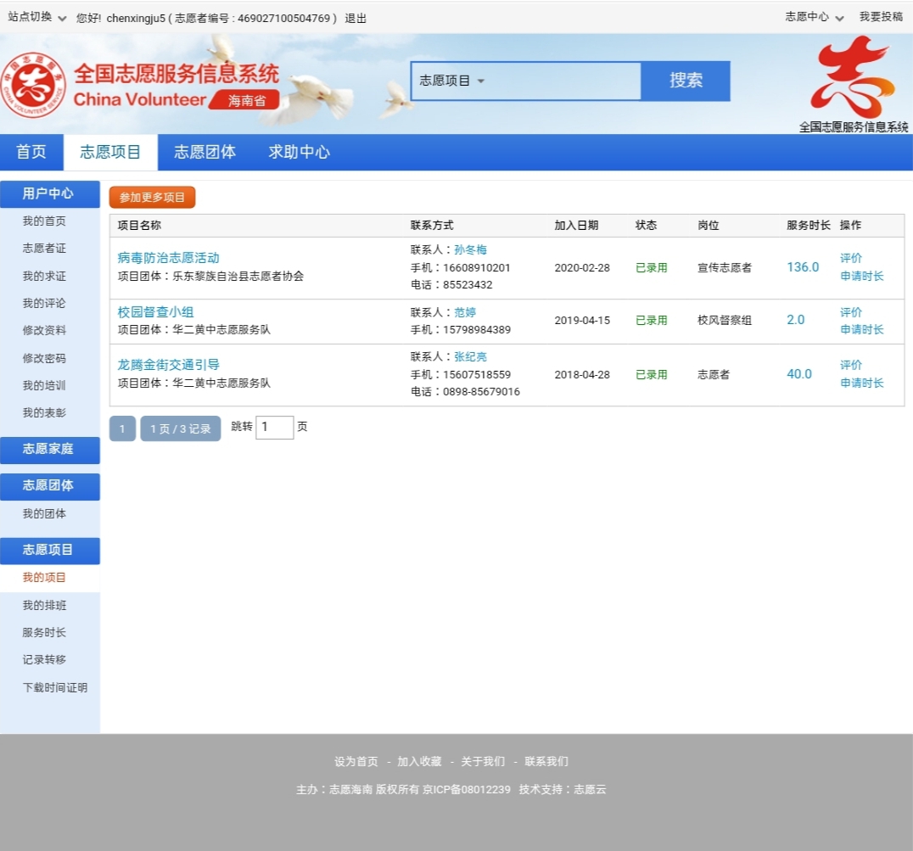Click the page 1 pagination button
The height and width of the screenshot is (851, 913).
[x=122, y=428]
